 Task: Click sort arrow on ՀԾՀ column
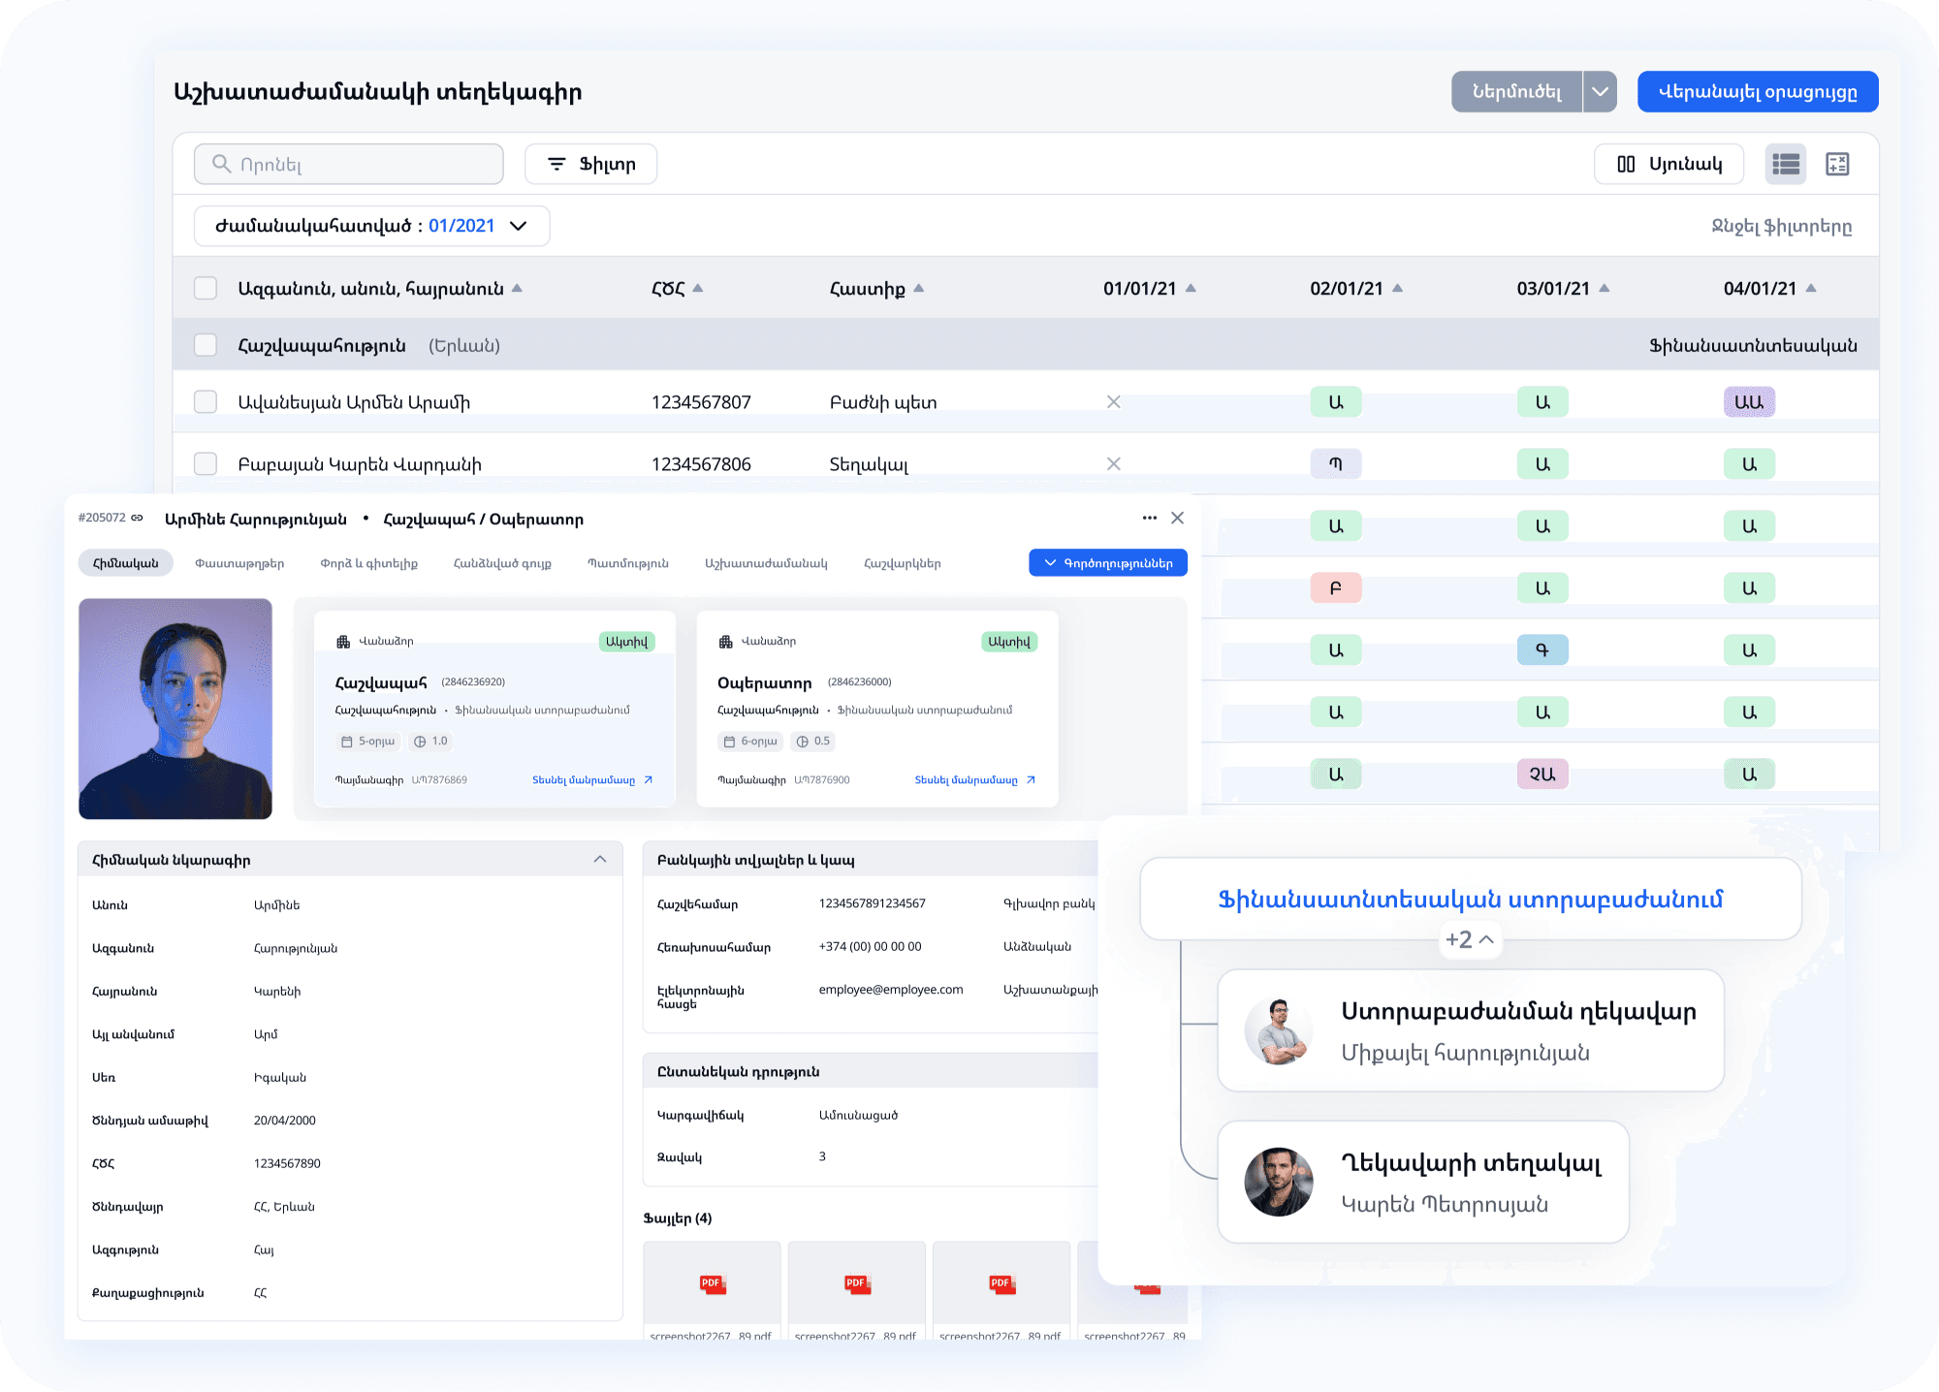coord(698,288)
